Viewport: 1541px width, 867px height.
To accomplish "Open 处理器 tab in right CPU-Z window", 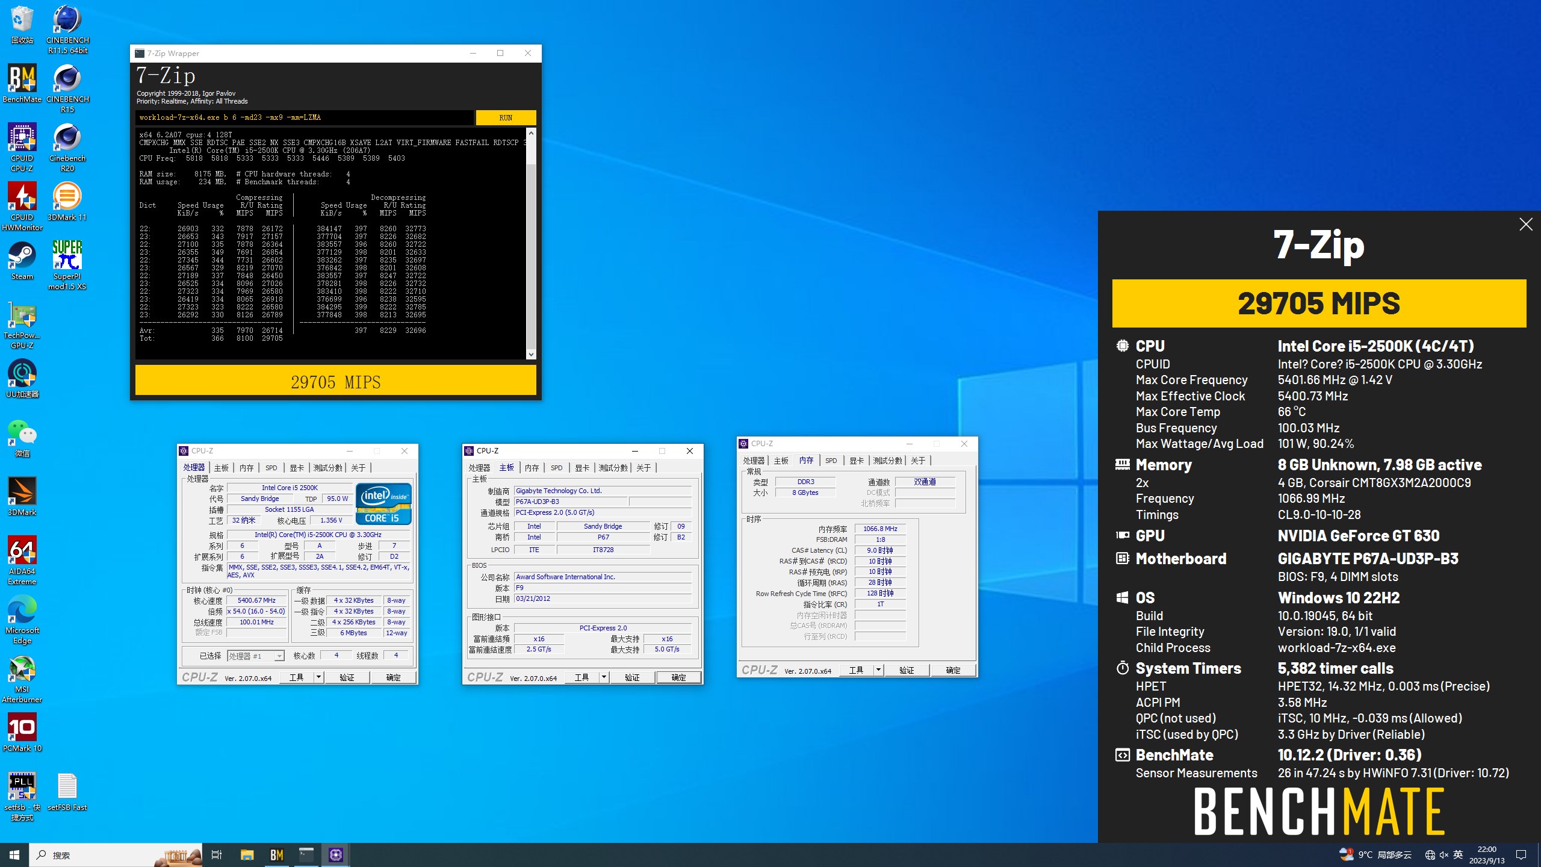I will [754, 461].
